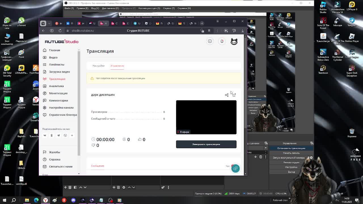
Task: Open the floating chat support button
Action: [235, 169]
